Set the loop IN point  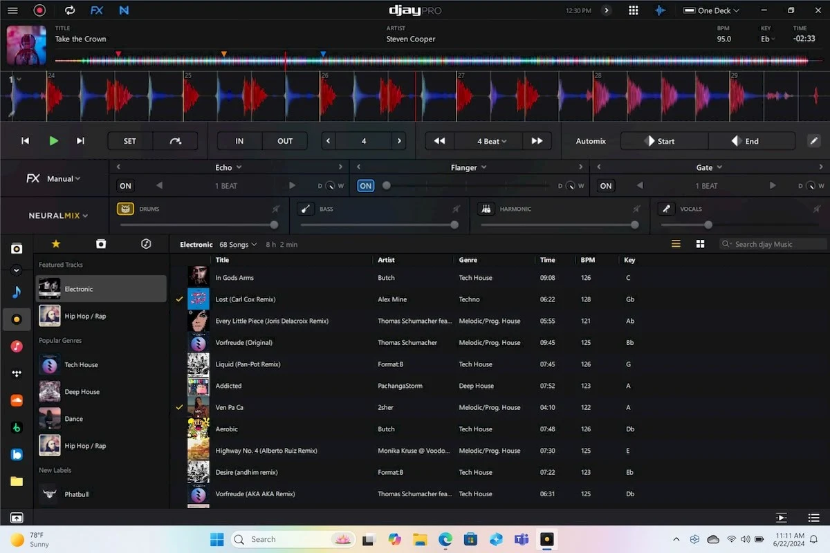(239, 141)
